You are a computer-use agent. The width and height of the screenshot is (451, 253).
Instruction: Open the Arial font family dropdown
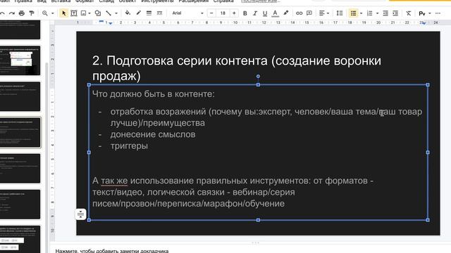click(188, 13)
